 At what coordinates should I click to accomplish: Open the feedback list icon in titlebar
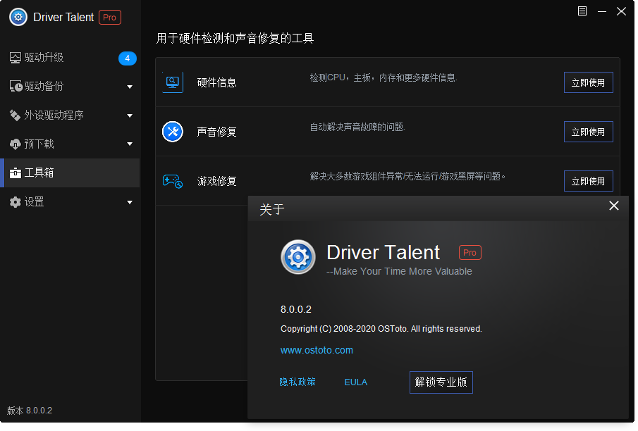pos(582,11)
